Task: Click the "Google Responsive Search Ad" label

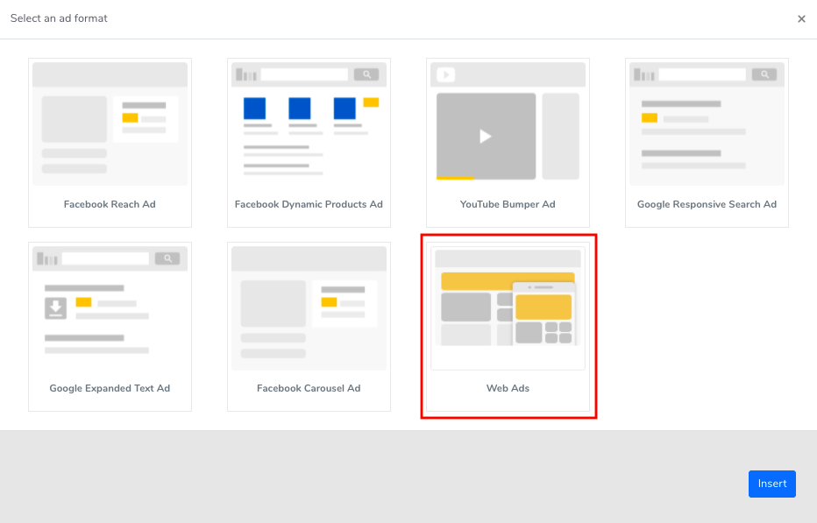Action: (707, 204)
